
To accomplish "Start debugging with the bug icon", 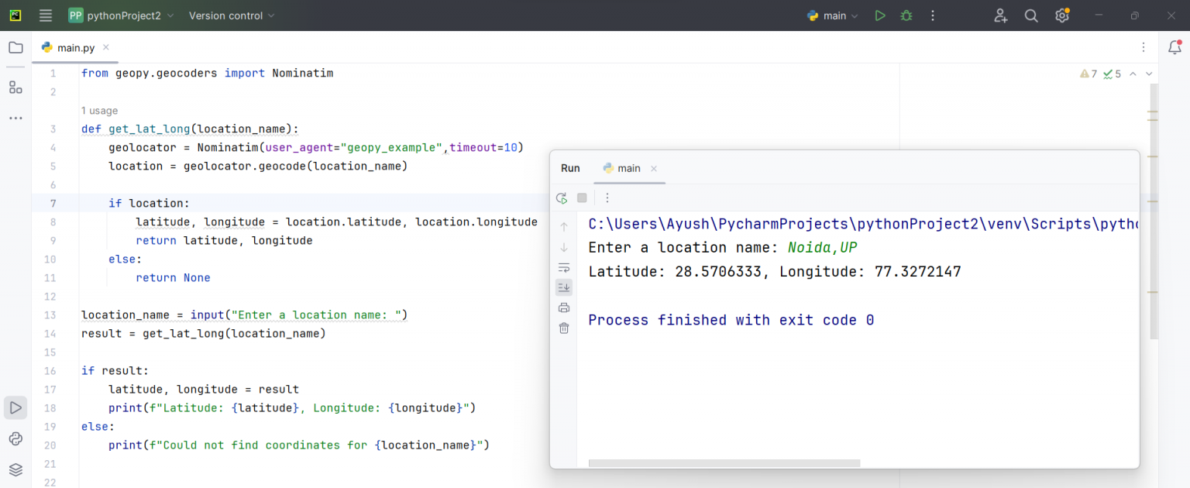I will point(906,15).
